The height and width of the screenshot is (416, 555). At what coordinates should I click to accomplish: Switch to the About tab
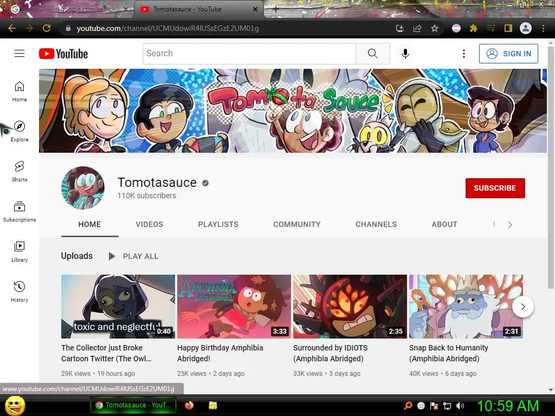click(x=444, y=224)
